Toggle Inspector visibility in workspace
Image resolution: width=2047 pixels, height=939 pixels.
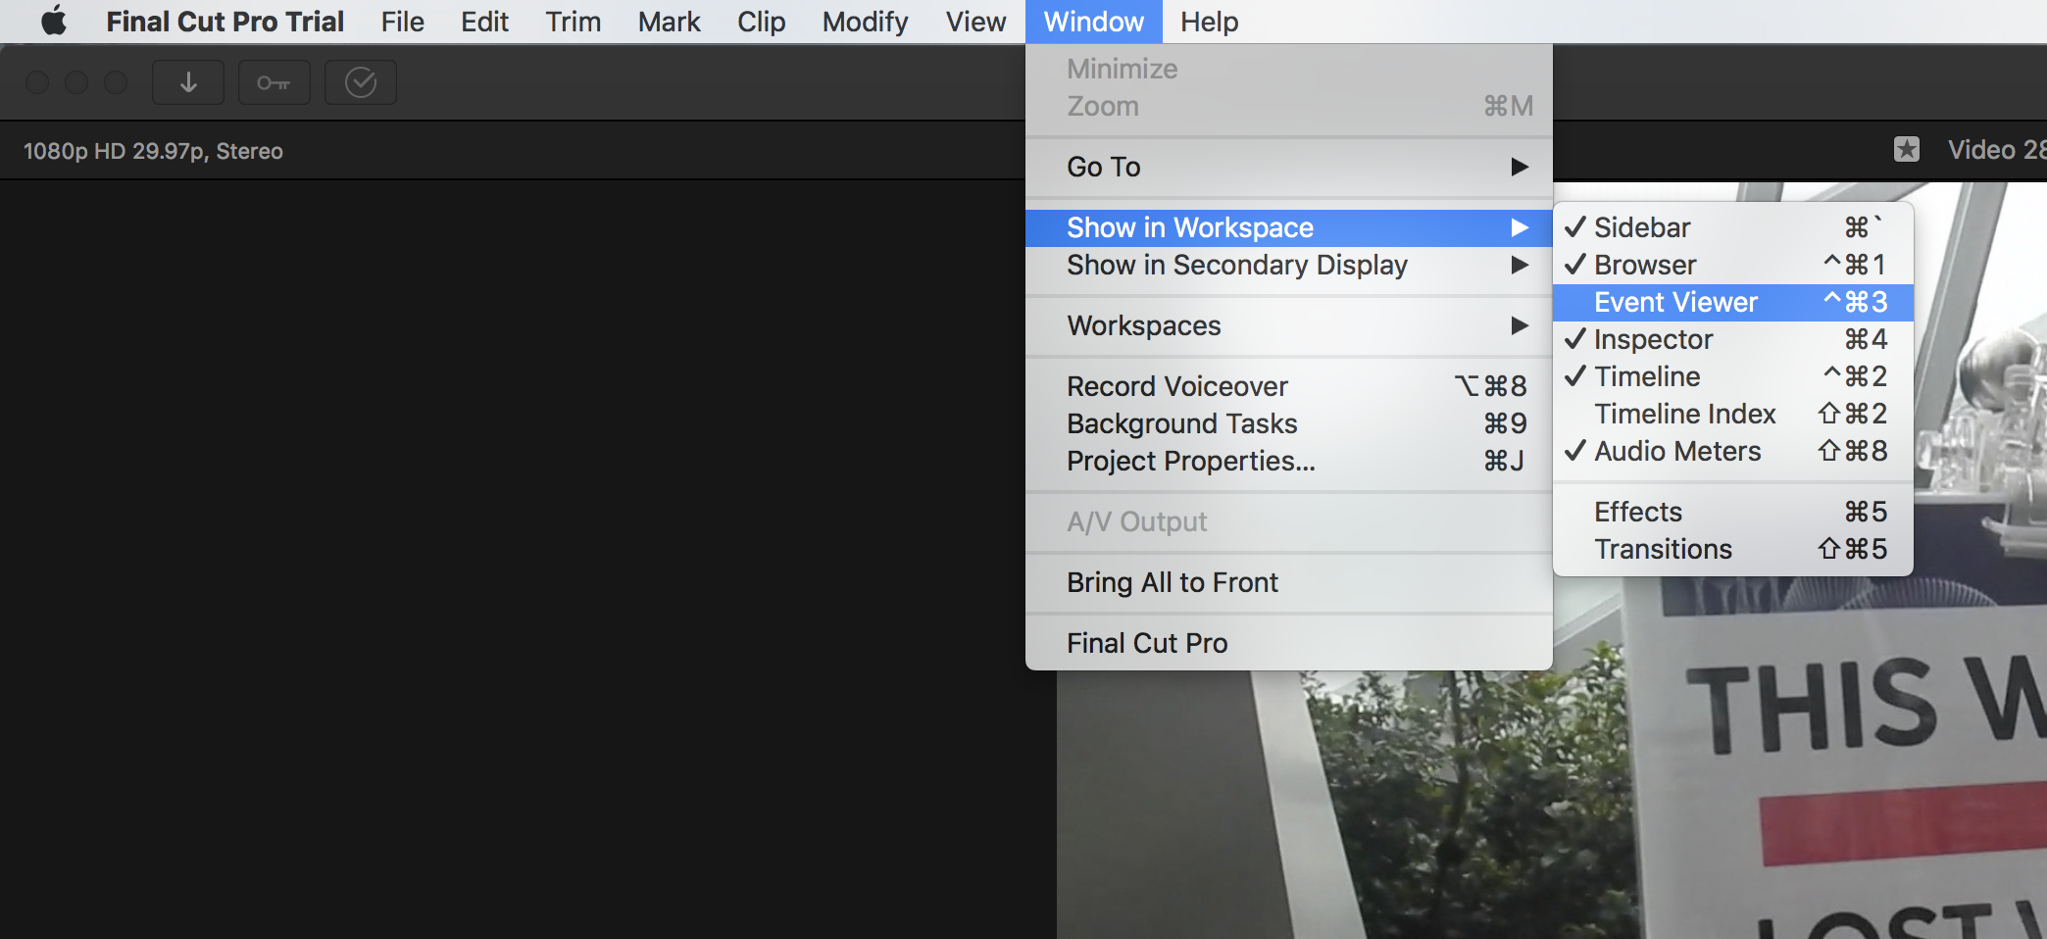pyautogui.click(x=1732, y=339)
